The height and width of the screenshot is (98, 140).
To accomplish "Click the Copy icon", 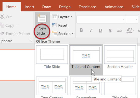I will coord(2,25).
